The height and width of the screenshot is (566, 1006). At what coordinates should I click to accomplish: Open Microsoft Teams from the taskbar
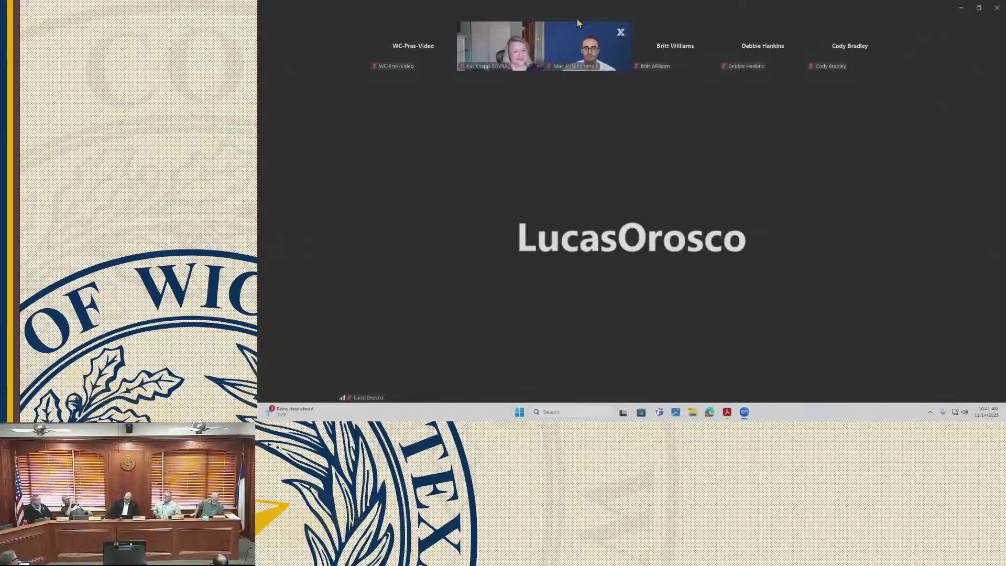(659, 412)
